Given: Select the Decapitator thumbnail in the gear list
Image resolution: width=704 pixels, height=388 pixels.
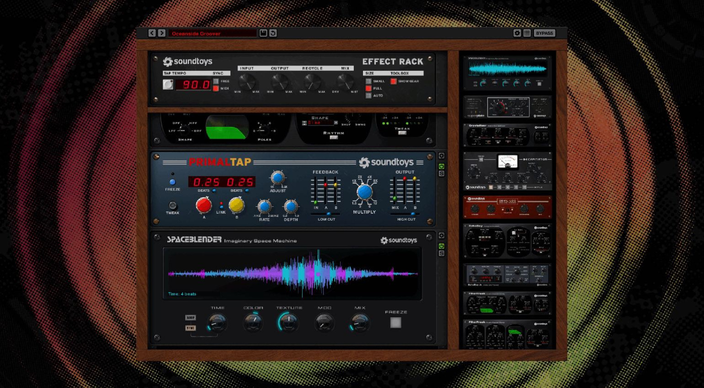Looking at the screenshot, I should coord(507,171).
